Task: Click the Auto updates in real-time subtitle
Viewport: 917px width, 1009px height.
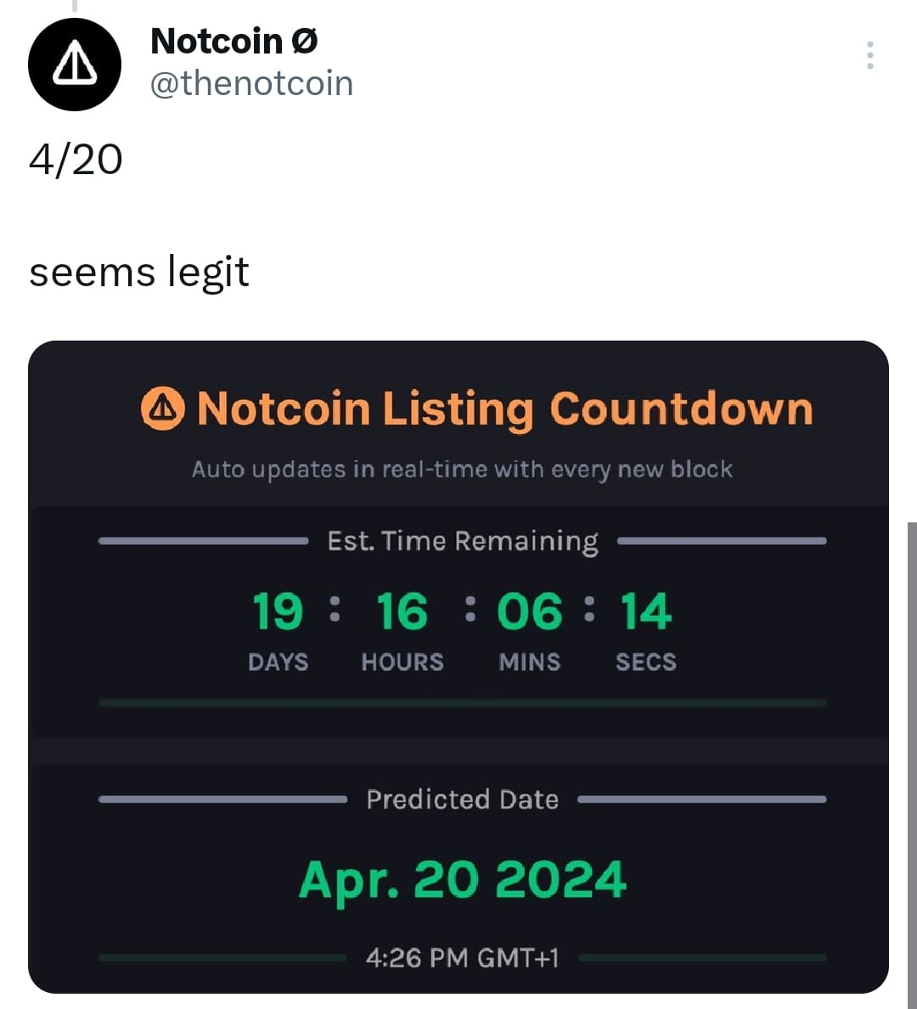Action: [462, 470]
